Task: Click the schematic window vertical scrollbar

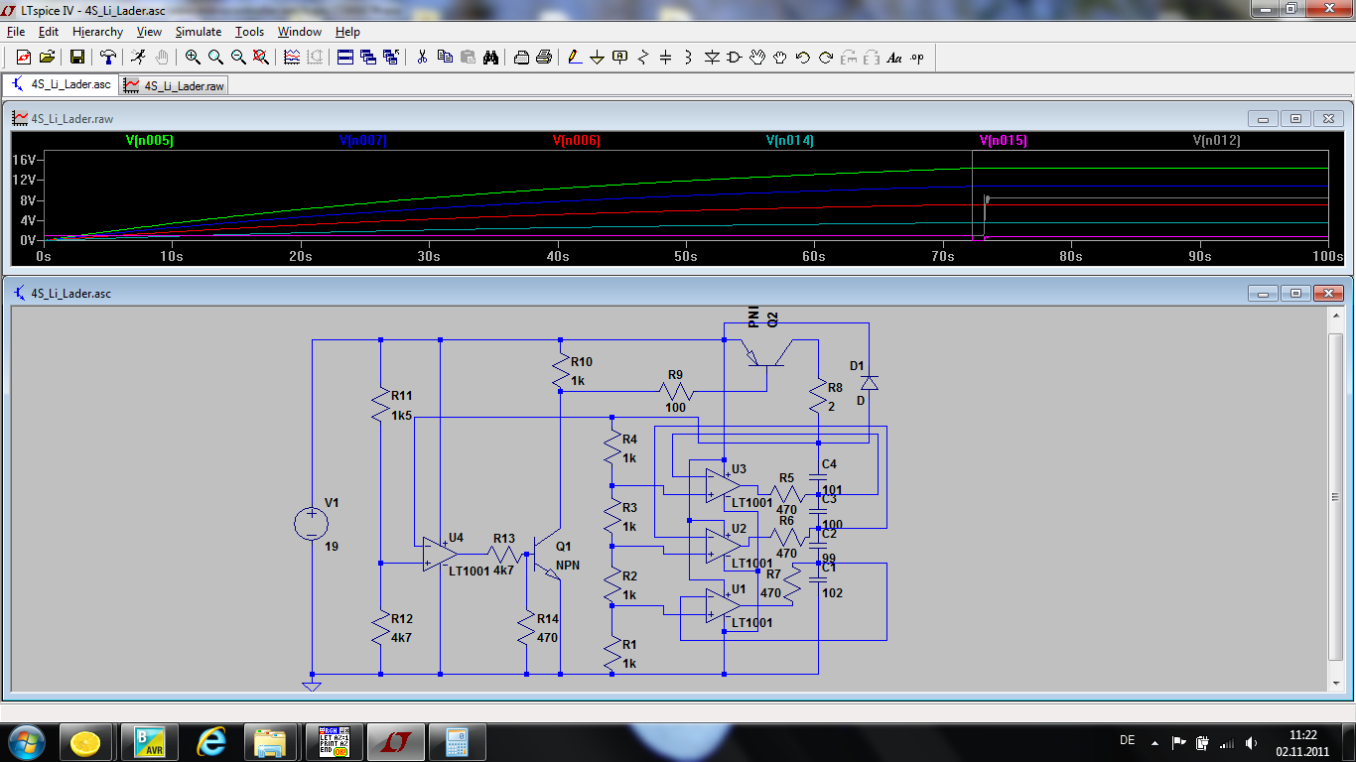Action: (1335, 498)
